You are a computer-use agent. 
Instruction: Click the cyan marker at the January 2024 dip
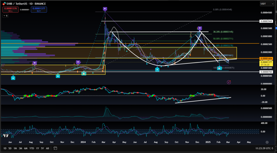click(84, 73)
